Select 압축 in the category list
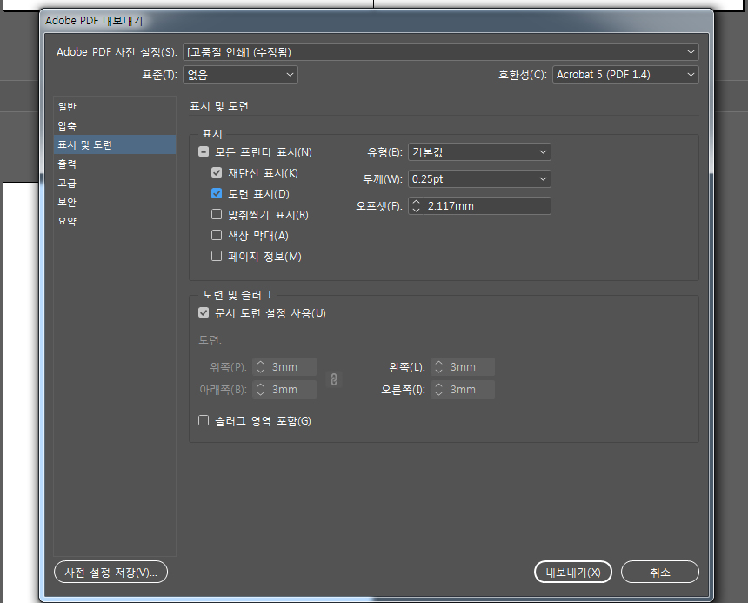This screenshot has width=748, height=603. tap(115, 125)
